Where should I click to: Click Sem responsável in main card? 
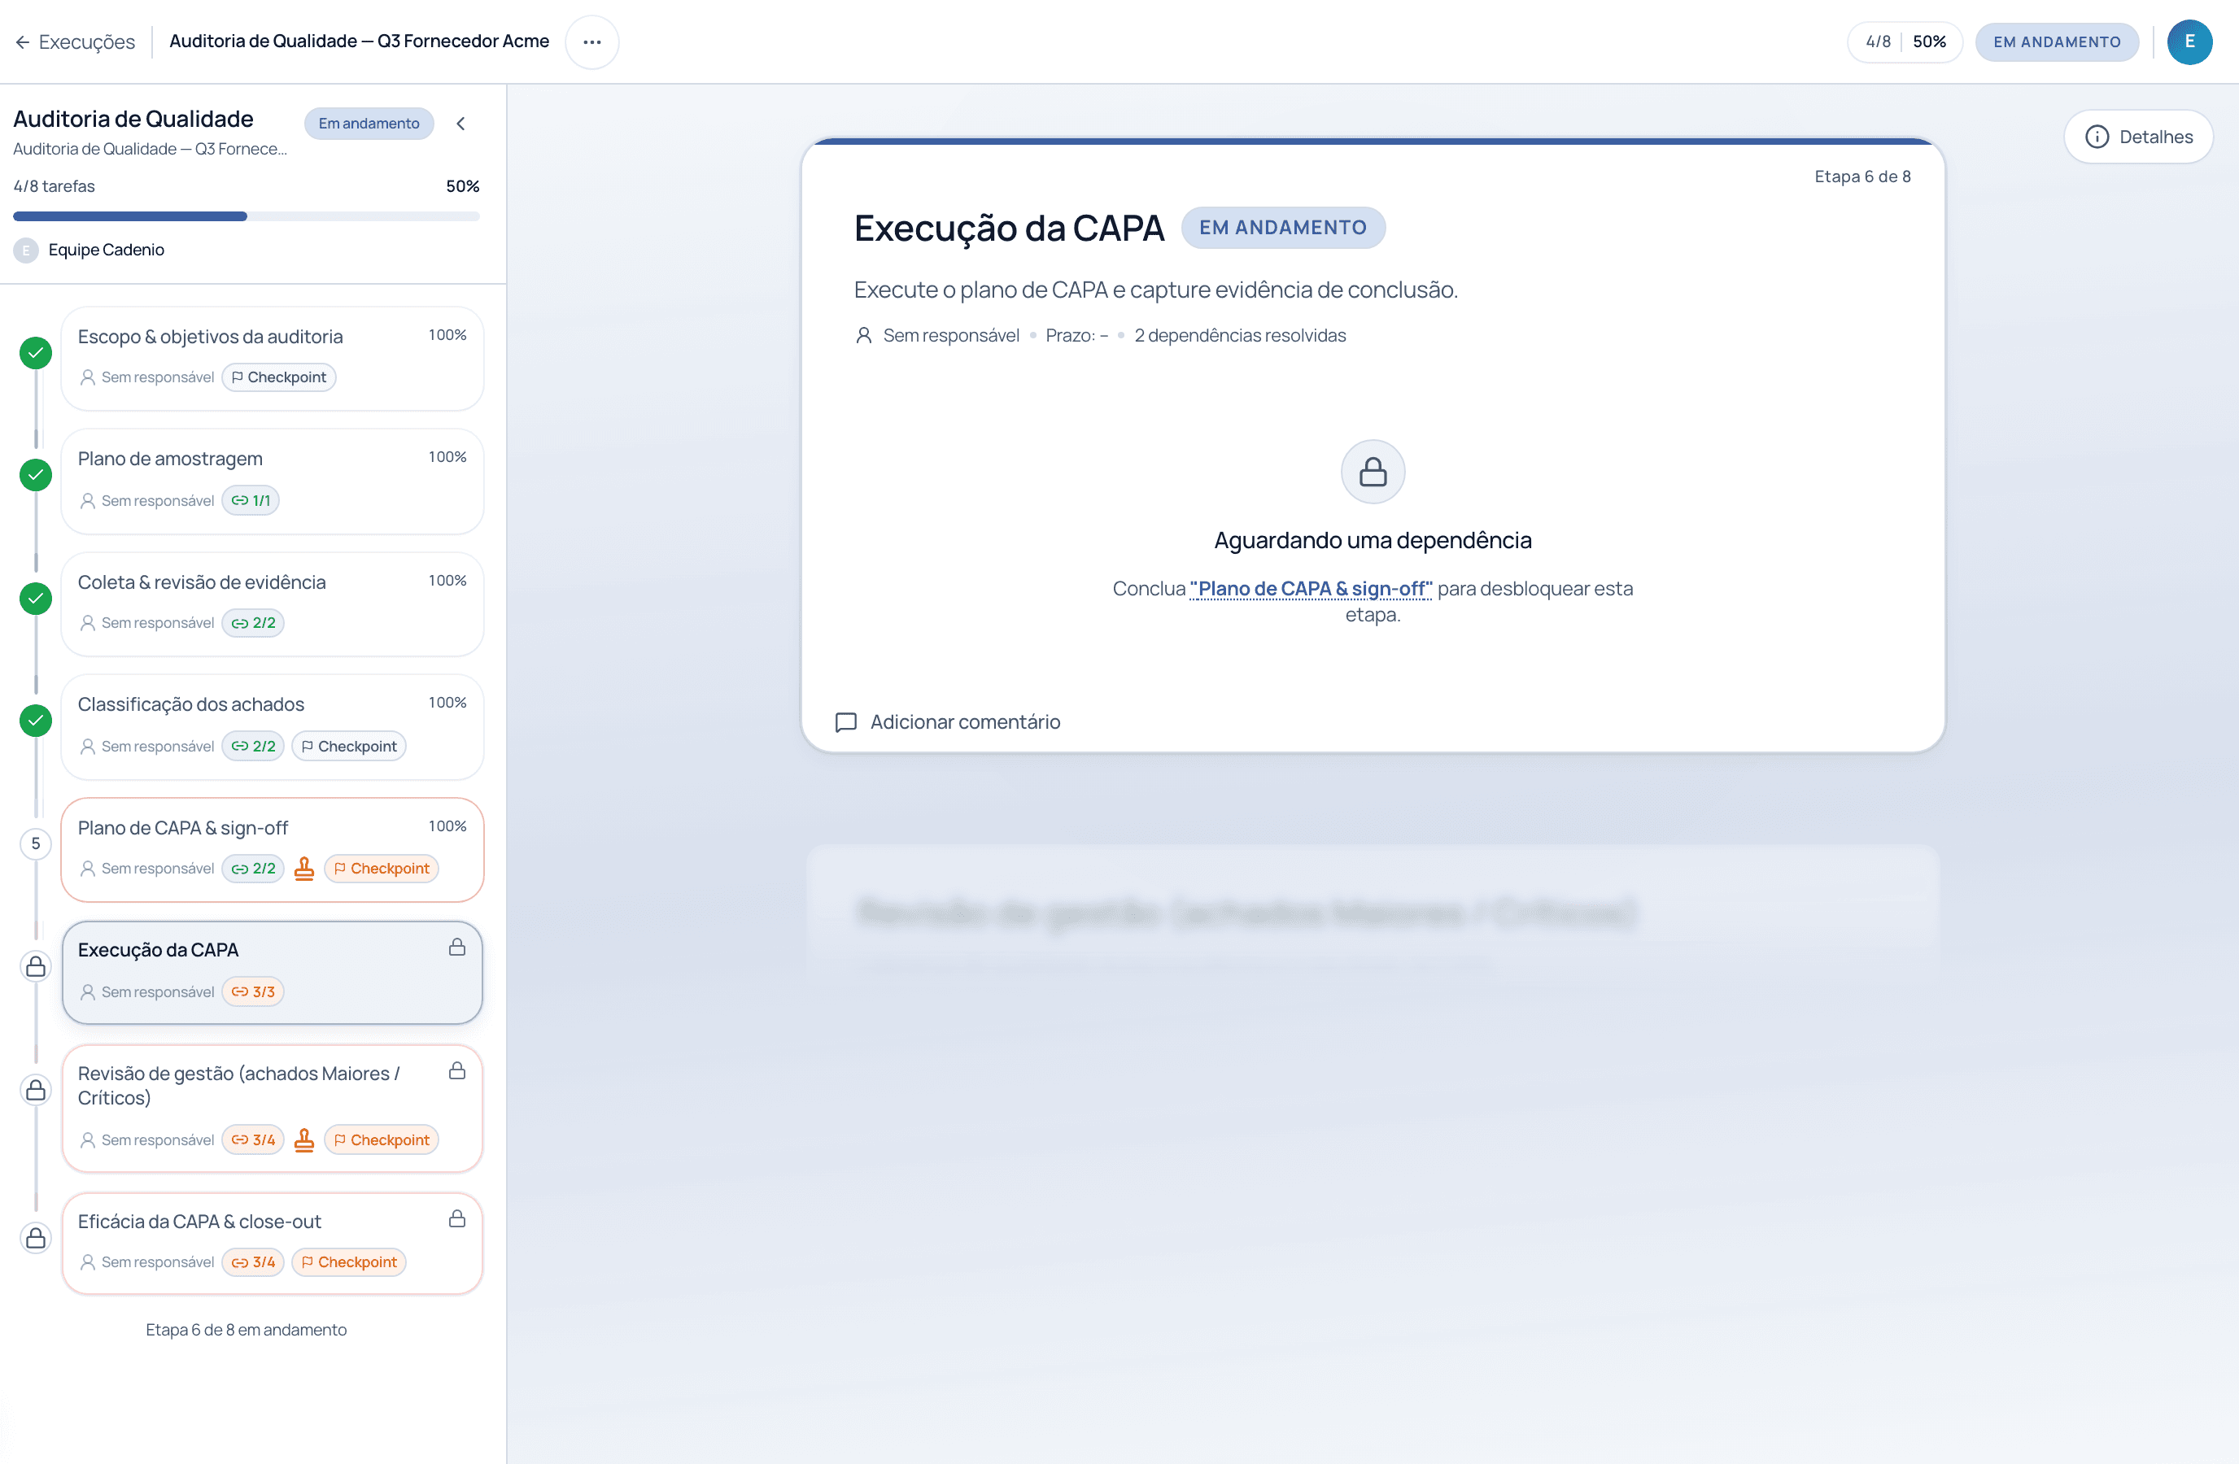click(937, 336)
